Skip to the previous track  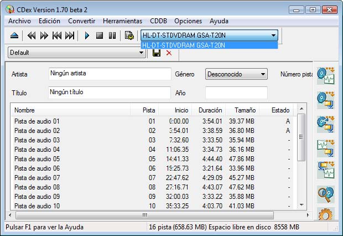(x=57, y=35)
